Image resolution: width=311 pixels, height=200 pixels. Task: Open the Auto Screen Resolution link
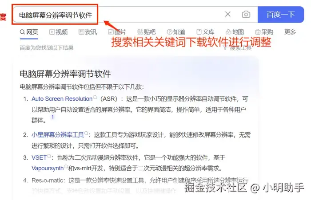[62, 98]
